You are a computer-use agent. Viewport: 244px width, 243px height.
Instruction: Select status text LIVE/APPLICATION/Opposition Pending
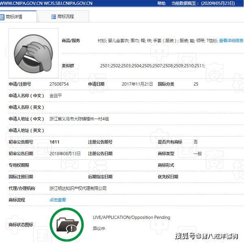131,217
